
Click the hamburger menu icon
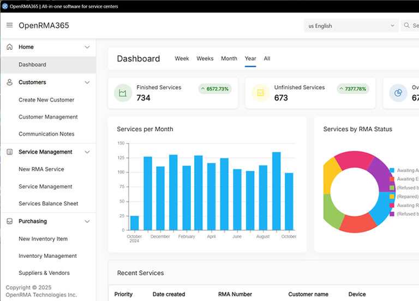(x=9, y=26)
